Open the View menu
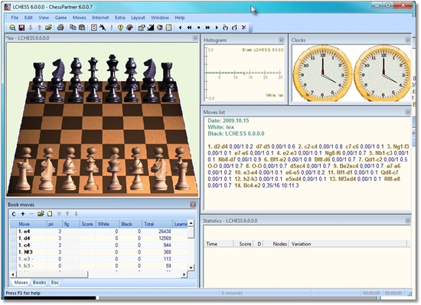The width and height of the screenshot is (421, 305). point(44,18)
